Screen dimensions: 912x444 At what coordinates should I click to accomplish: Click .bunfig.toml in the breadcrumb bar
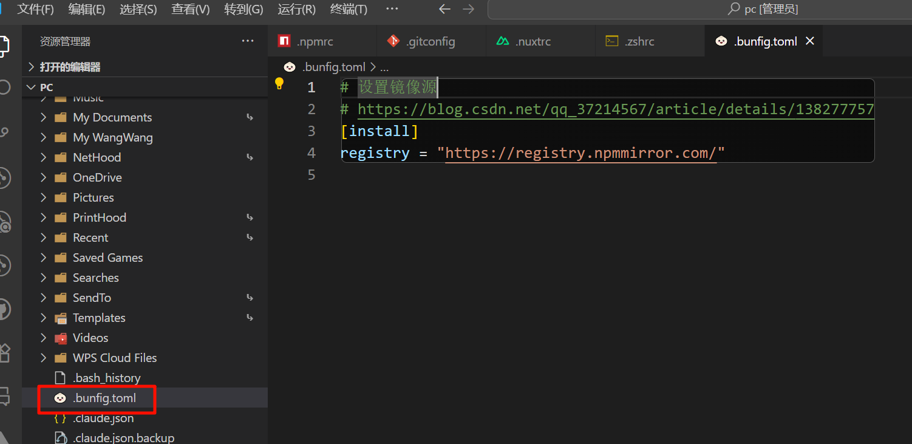coord(334,67)
